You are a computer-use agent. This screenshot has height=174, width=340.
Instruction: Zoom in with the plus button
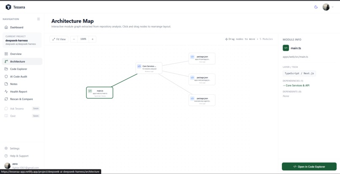92,39
